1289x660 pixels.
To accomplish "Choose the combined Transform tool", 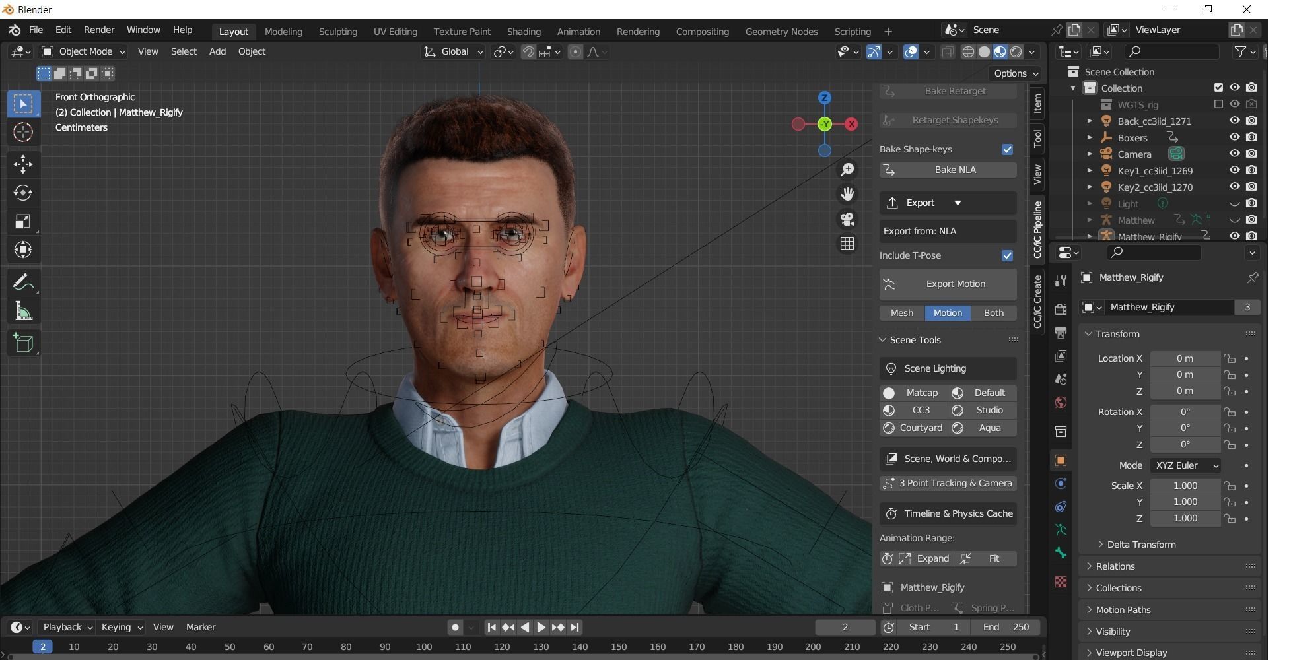I will (x=23, y=249).
